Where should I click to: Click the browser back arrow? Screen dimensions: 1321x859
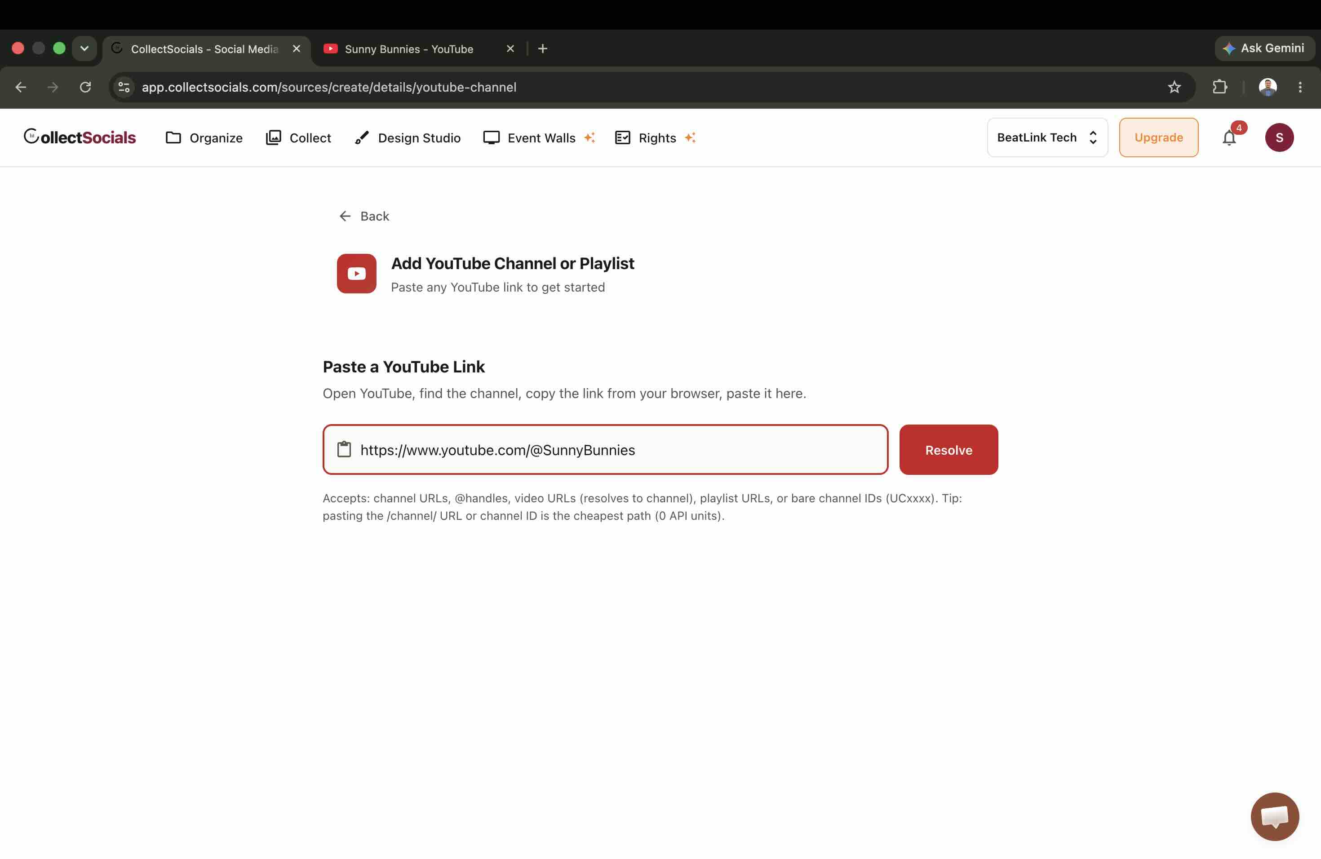21,87
